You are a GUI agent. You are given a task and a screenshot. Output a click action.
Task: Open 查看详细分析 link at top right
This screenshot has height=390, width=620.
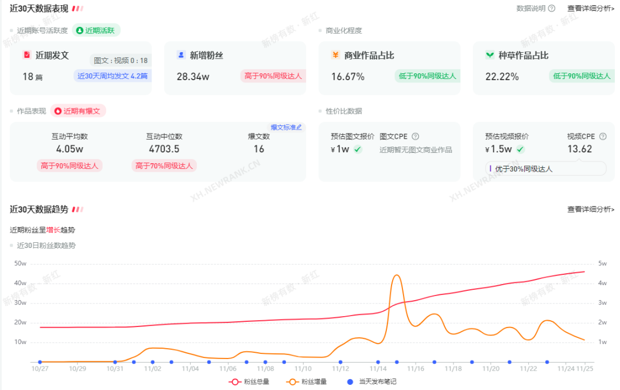point(590,8)
